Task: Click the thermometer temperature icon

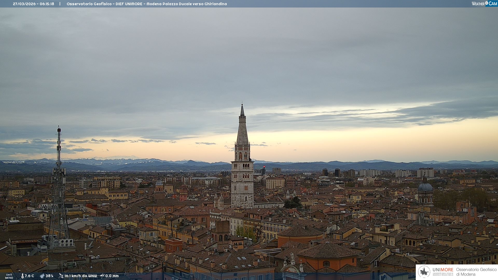Action: pyautogui.click(x=22, y=276)
